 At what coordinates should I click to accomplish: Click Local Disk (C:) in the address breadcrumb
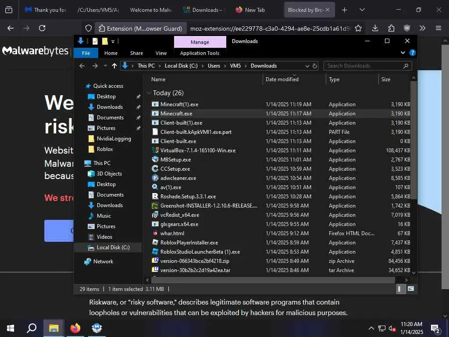tap(181, 66)
